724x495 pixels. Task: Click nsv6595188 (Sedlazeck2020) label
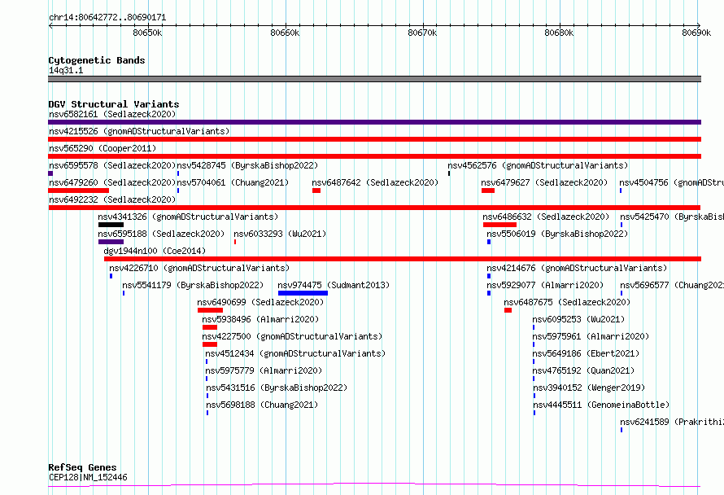pos(161,234)
